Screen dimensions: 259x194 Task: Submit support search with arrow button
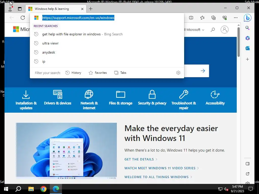coord(203,71)
